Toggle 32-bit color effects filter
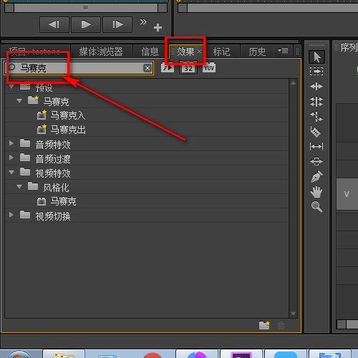The height and width of the screenshot is (358, 358). coord(188,69)
